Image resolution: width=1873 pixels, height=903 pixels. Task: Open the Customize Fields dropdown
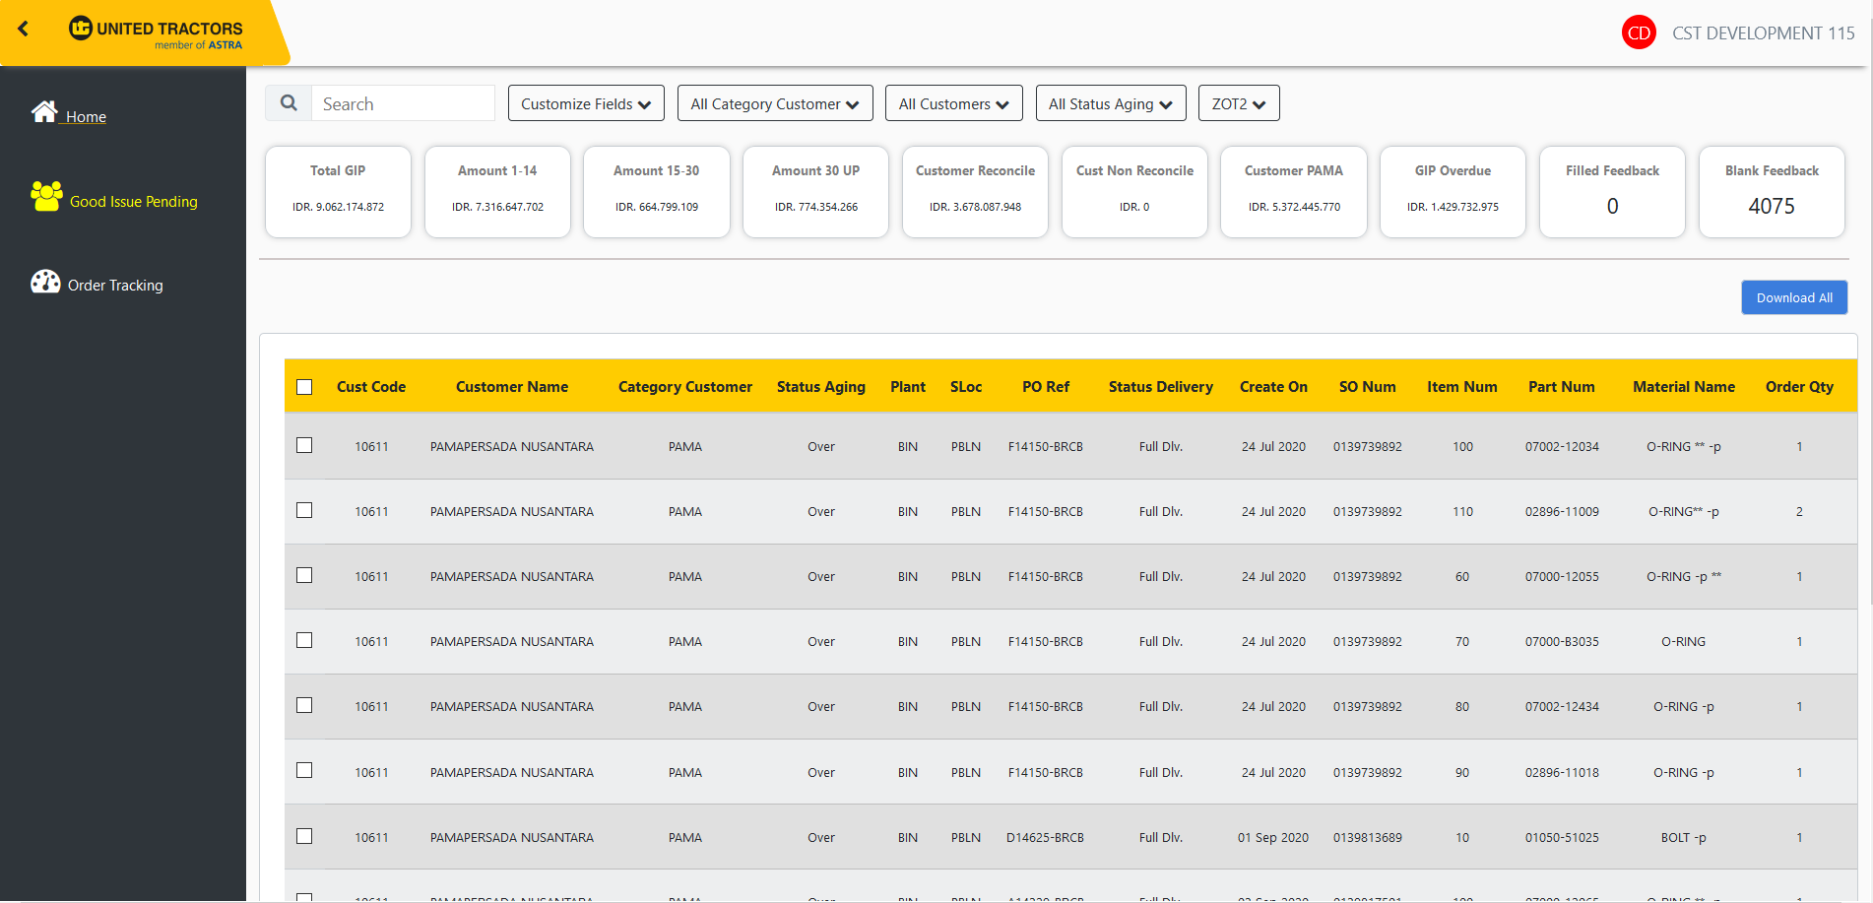click(586, 103)
